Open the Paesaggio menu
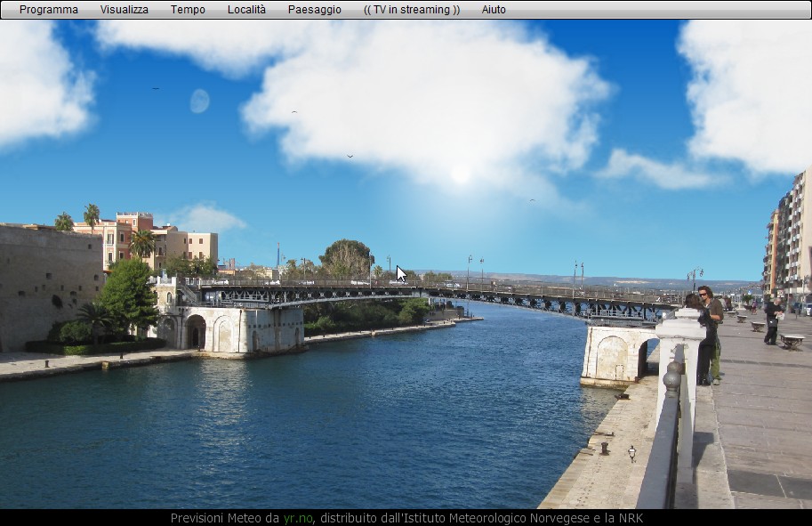The image size is (812, 526). (x=314, y=10)
